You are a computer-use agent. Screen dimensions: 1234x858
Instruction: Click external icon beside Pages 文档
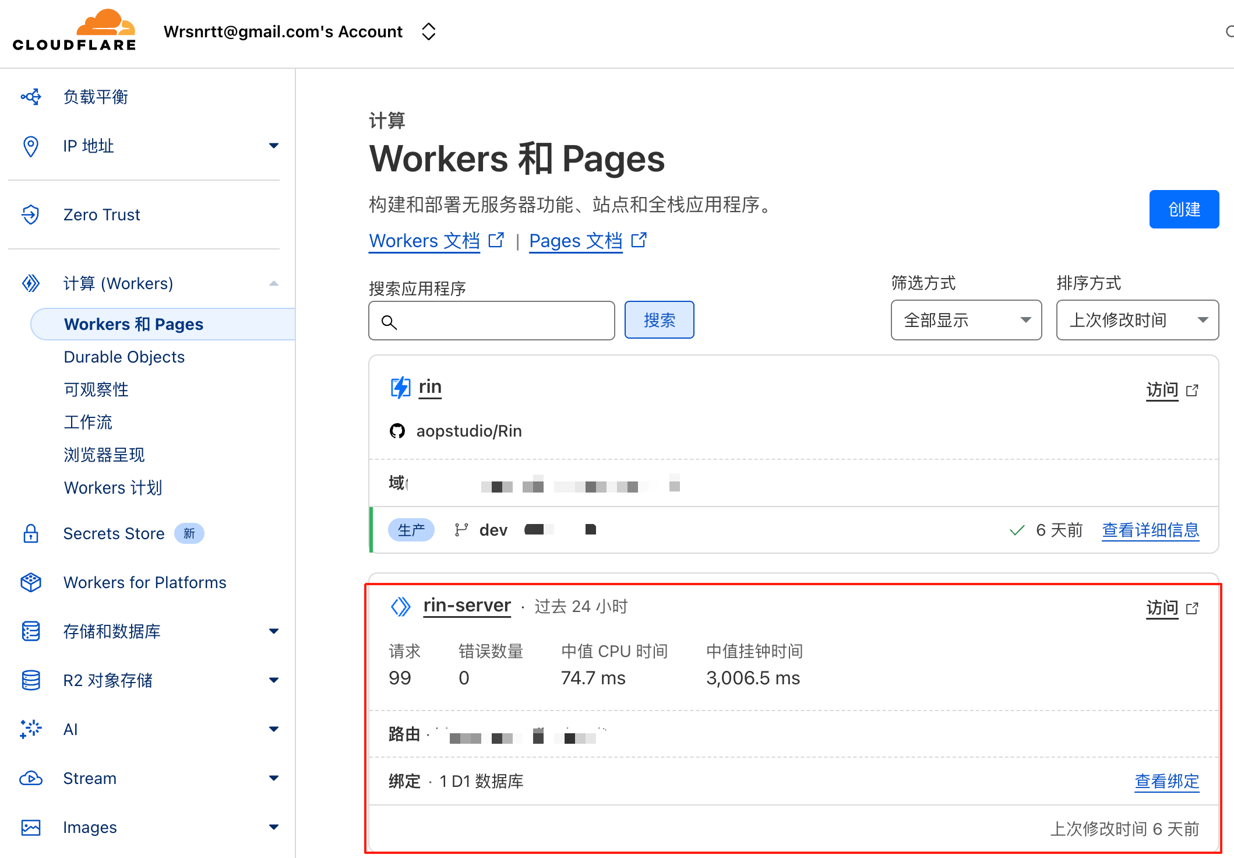click(639, 240)
